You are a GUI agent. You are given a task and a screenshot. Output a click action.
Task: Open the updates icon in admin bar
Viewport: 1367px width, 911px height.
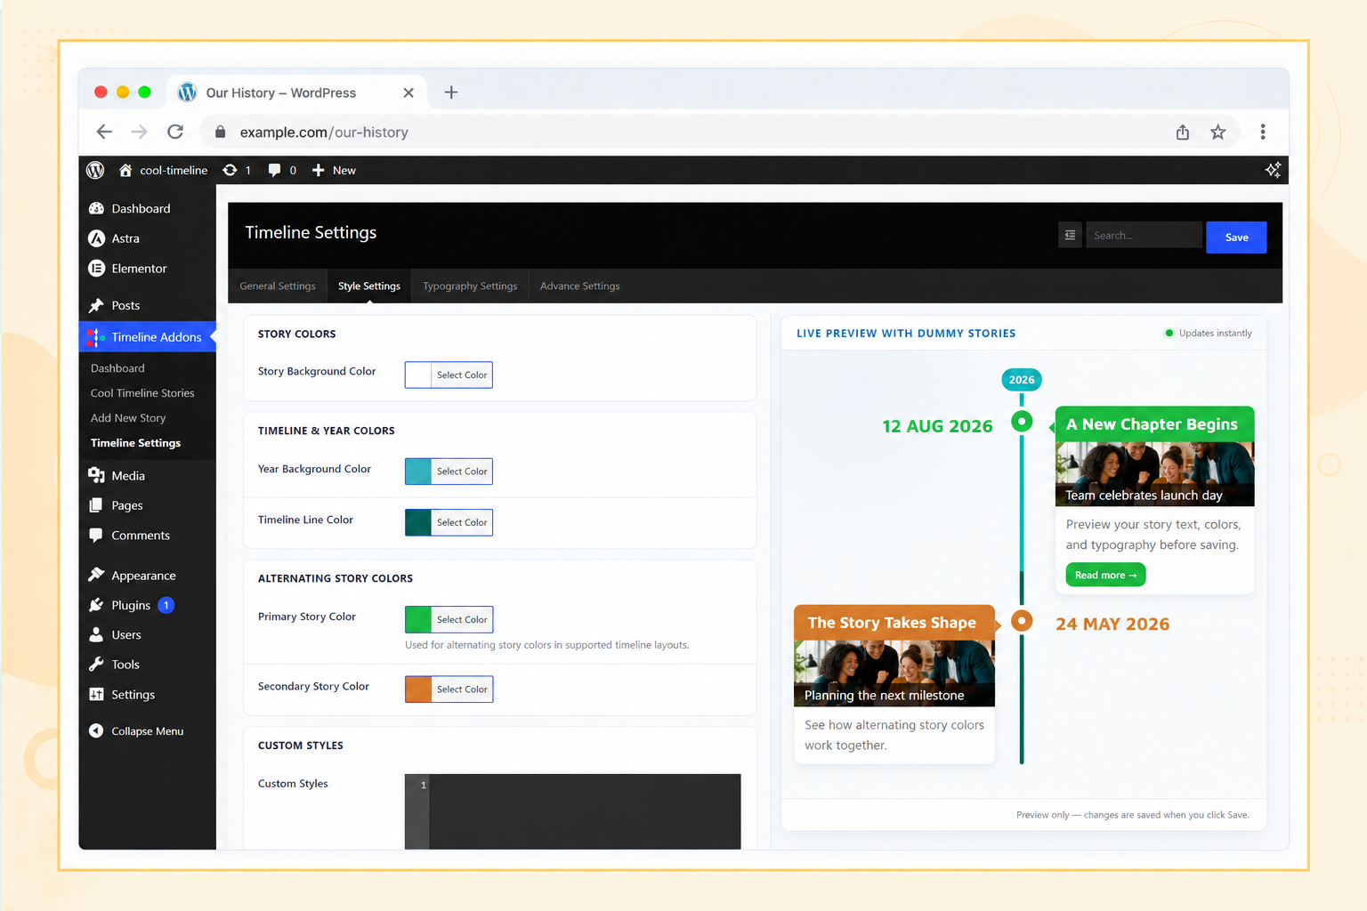(230, 170)
